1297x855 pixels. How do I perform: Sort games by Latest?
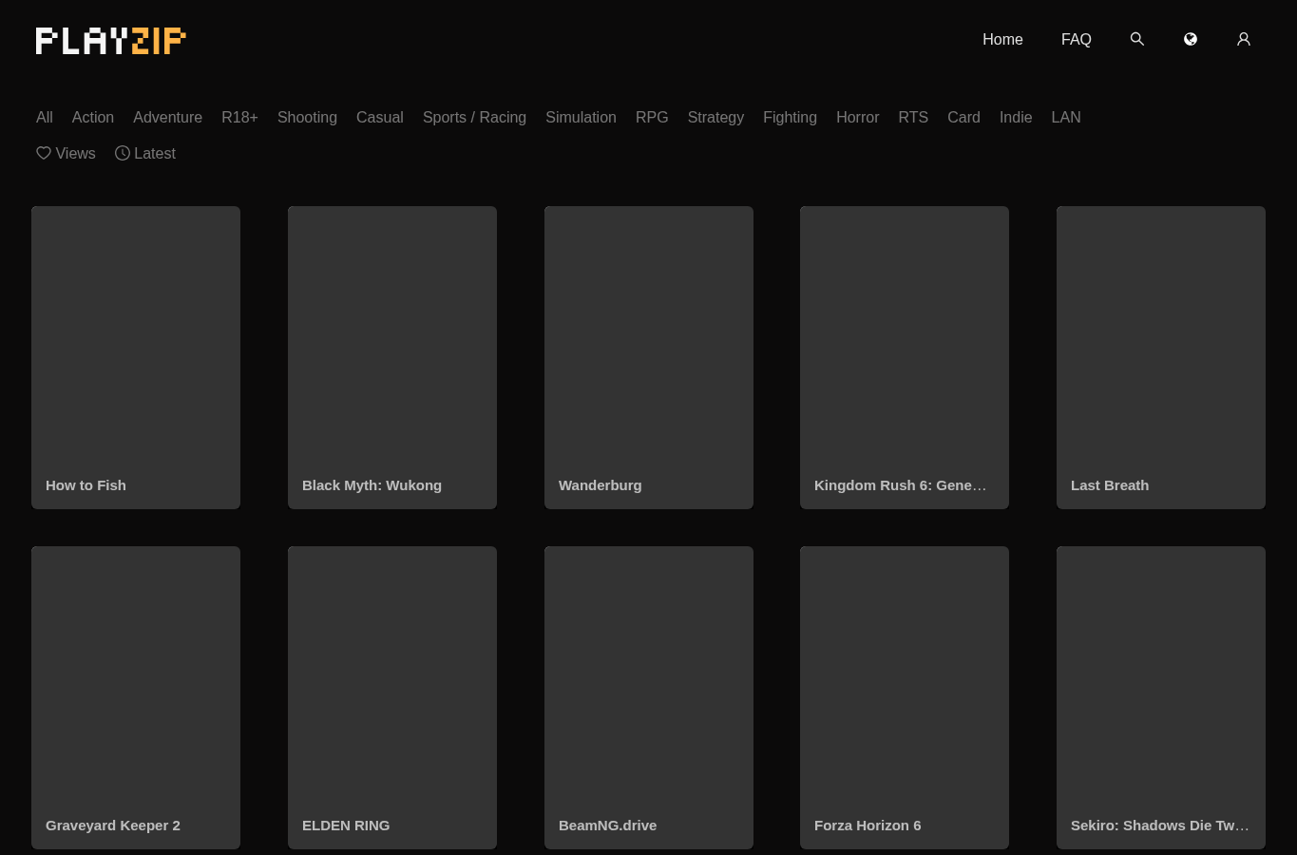pos(145,153)
